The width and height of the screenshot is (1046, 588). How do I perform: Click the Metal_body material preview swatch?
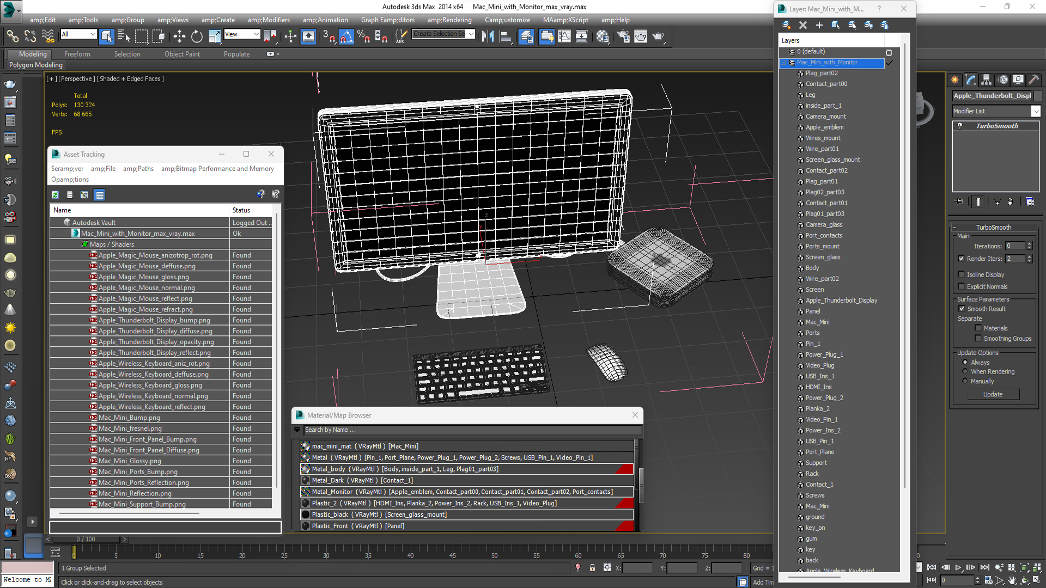click(306, 469)
